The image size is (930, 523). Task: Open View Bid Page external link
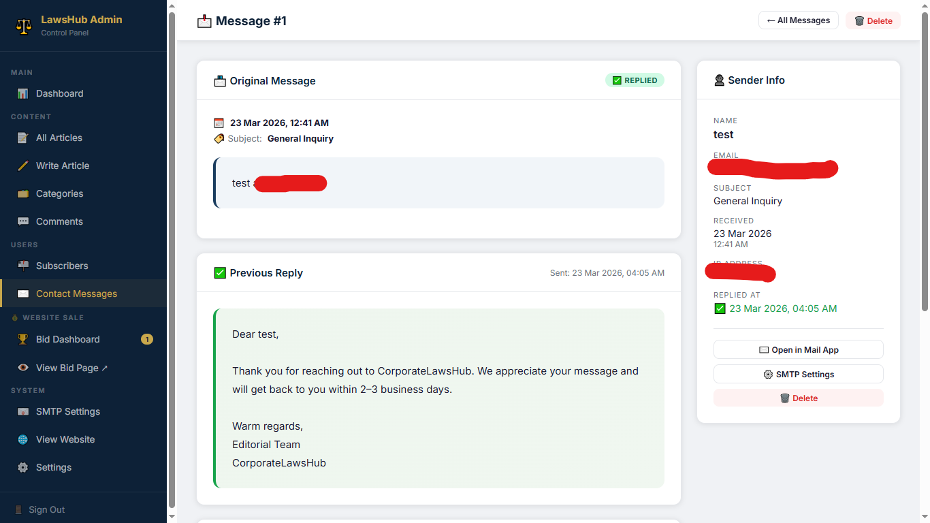click(71, 368)
